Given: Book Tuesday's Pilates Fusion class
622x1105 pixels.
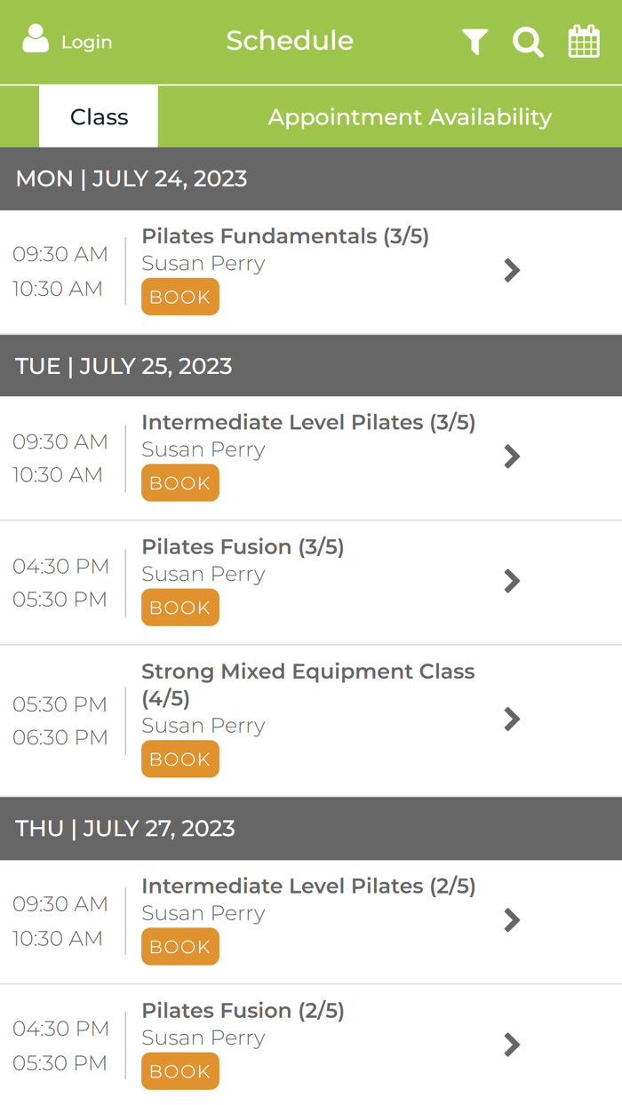Looking at the screenshot, I should (x=179, y=607).
